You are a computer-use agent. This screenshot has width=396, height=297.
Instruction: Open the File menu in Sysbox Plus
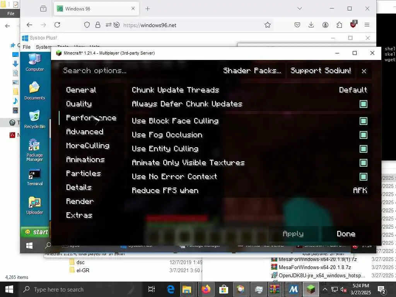(x=27, y=47)
